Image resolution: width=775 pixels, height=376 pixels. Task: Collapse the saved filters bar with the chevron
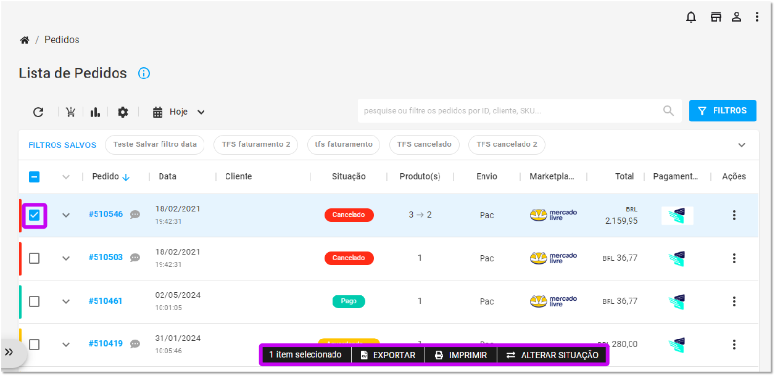pos(742,144)
